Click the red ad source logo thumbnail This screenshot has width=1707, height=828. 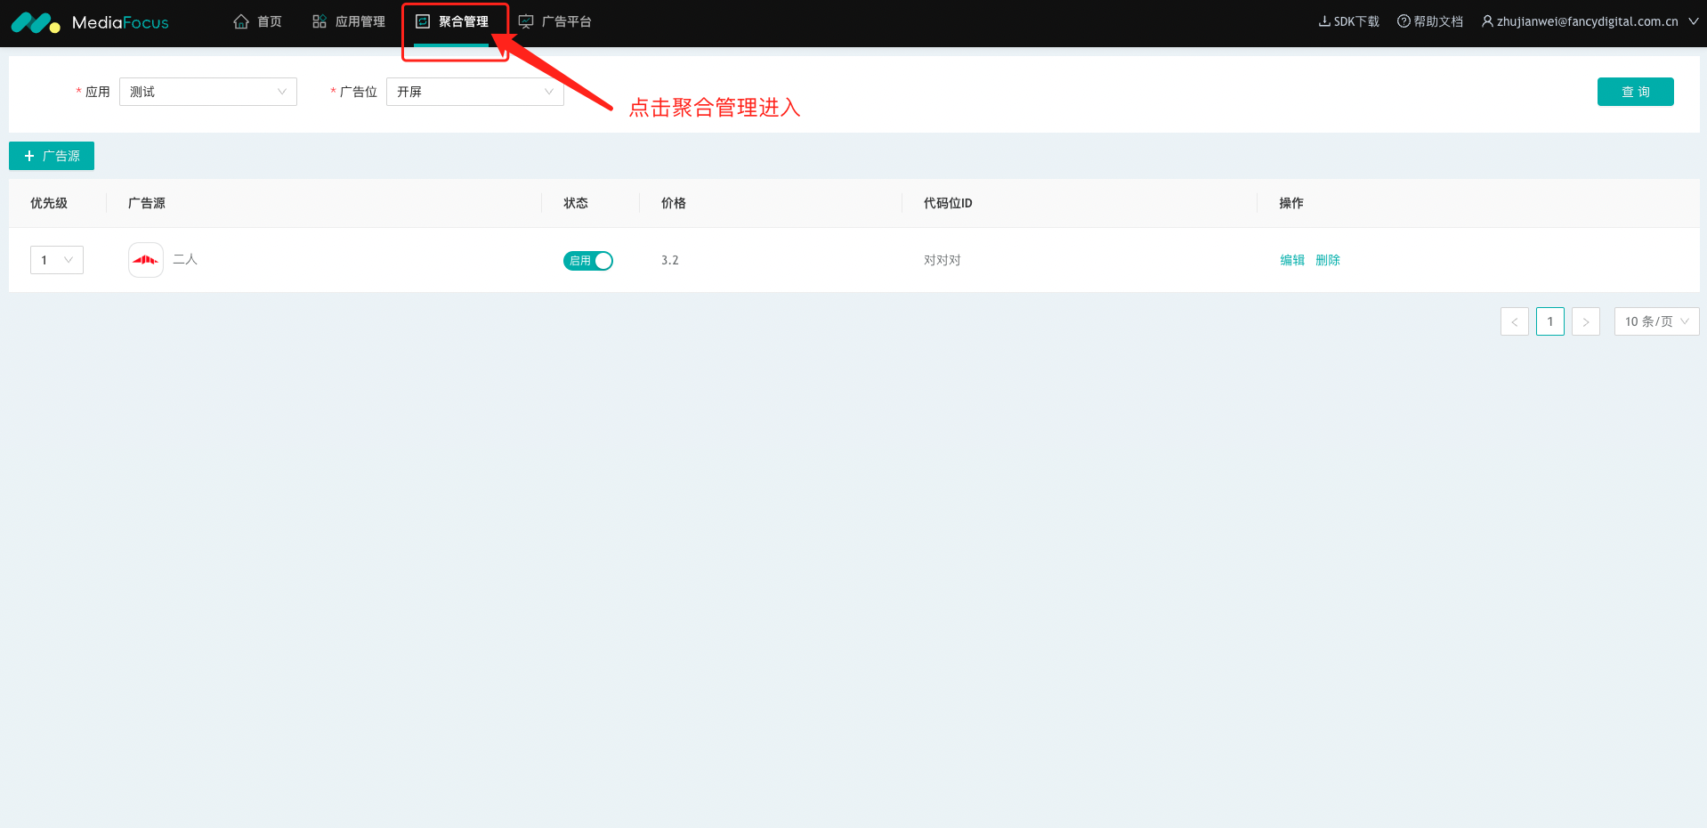146,260
